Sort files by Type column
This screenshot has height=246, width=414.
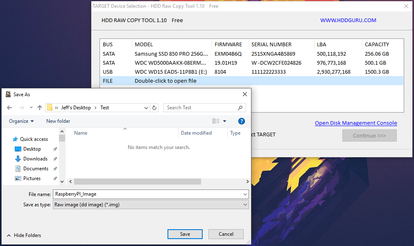(235, 133)
